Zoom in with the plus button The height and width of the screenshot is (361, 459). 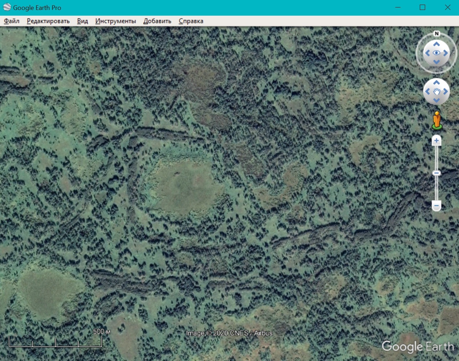(437, 141)
